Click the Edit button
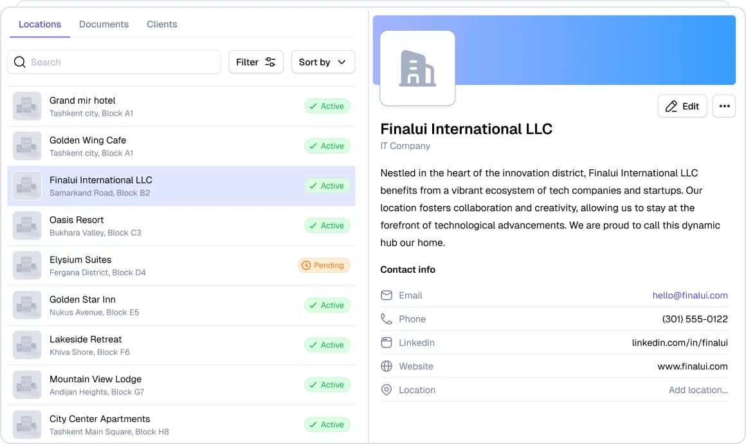Screen dimensions: 746x444 [x=682, y=106]
